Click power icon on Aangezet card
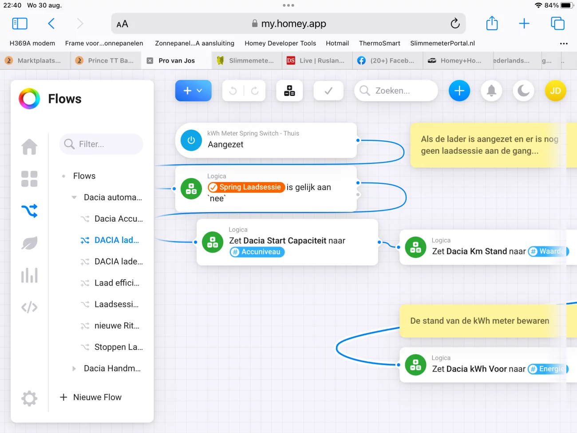This screenshot has width=577, height=433. 191,140
